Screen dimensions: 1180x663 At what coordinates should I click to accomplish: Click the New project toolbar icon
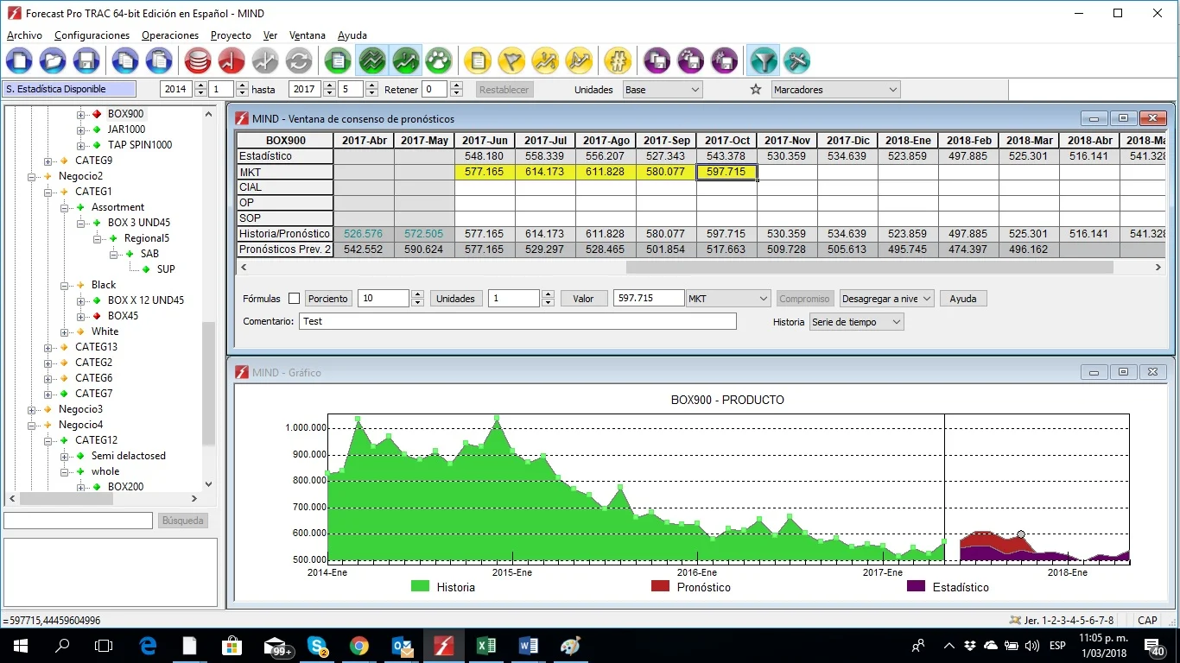19,61
